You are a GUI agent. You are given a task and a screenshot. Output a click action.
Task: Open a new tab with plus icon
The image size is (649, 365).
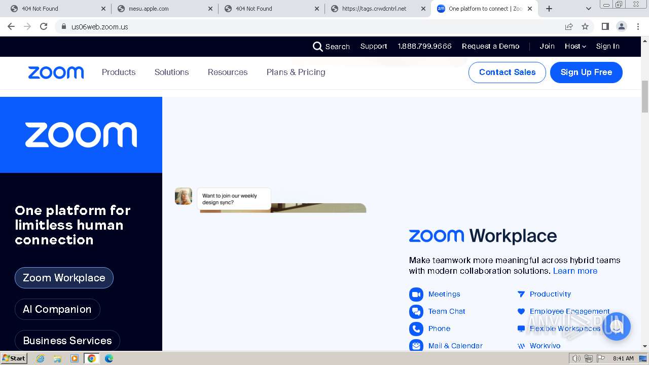pyautogui.click(x=549, y=9)
